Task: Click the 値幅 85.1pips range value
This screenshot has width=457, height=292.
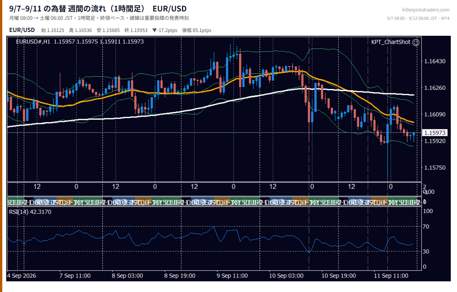Action: (197, 30)
